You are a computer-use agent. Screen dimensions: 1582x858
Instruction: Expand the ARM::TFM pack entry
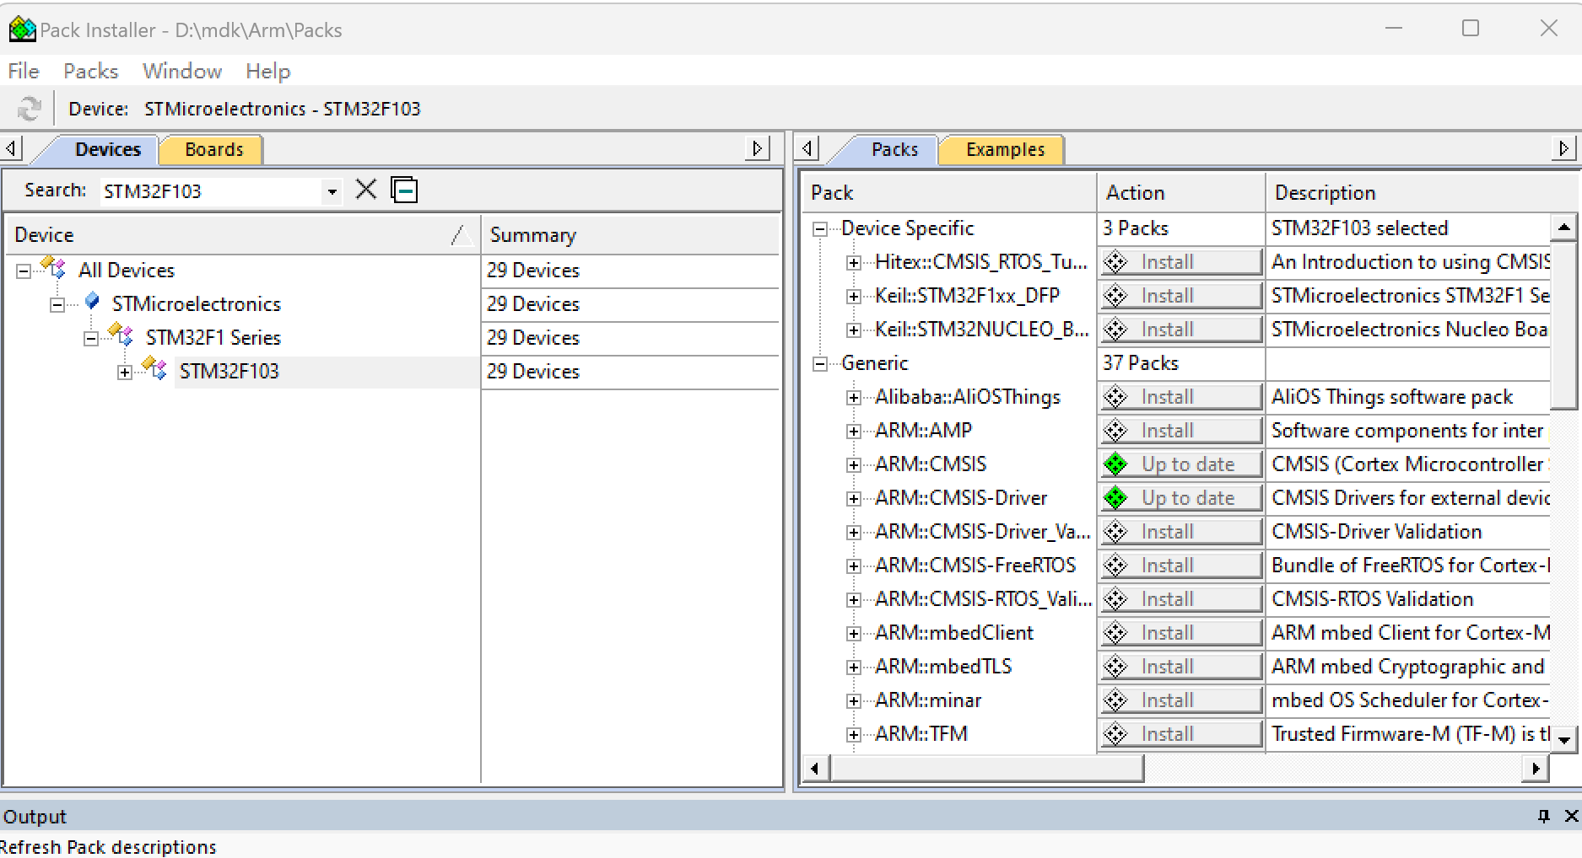point(854,735)
